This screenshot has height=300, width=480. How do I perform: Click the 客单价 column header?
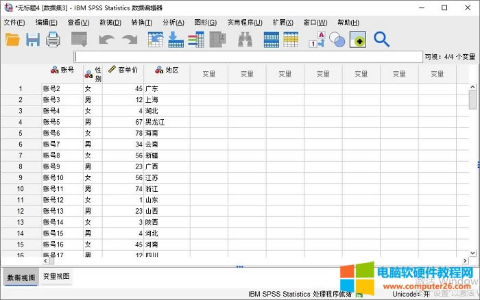point(124,70)
